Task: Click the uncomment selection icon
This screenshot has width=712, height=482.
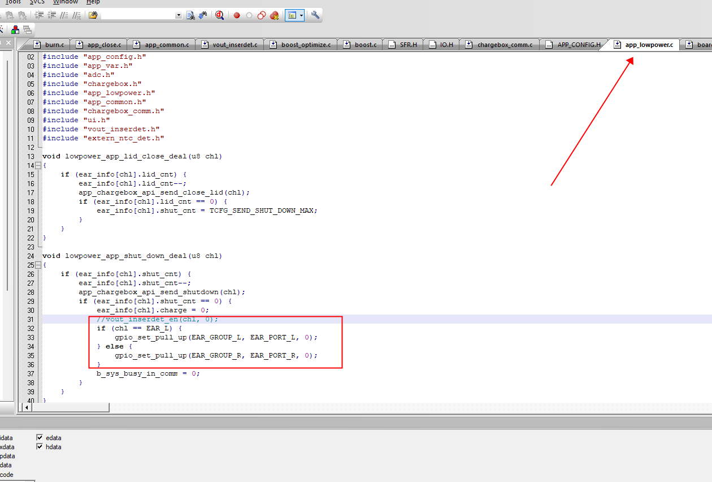Action: coord(77,15)
